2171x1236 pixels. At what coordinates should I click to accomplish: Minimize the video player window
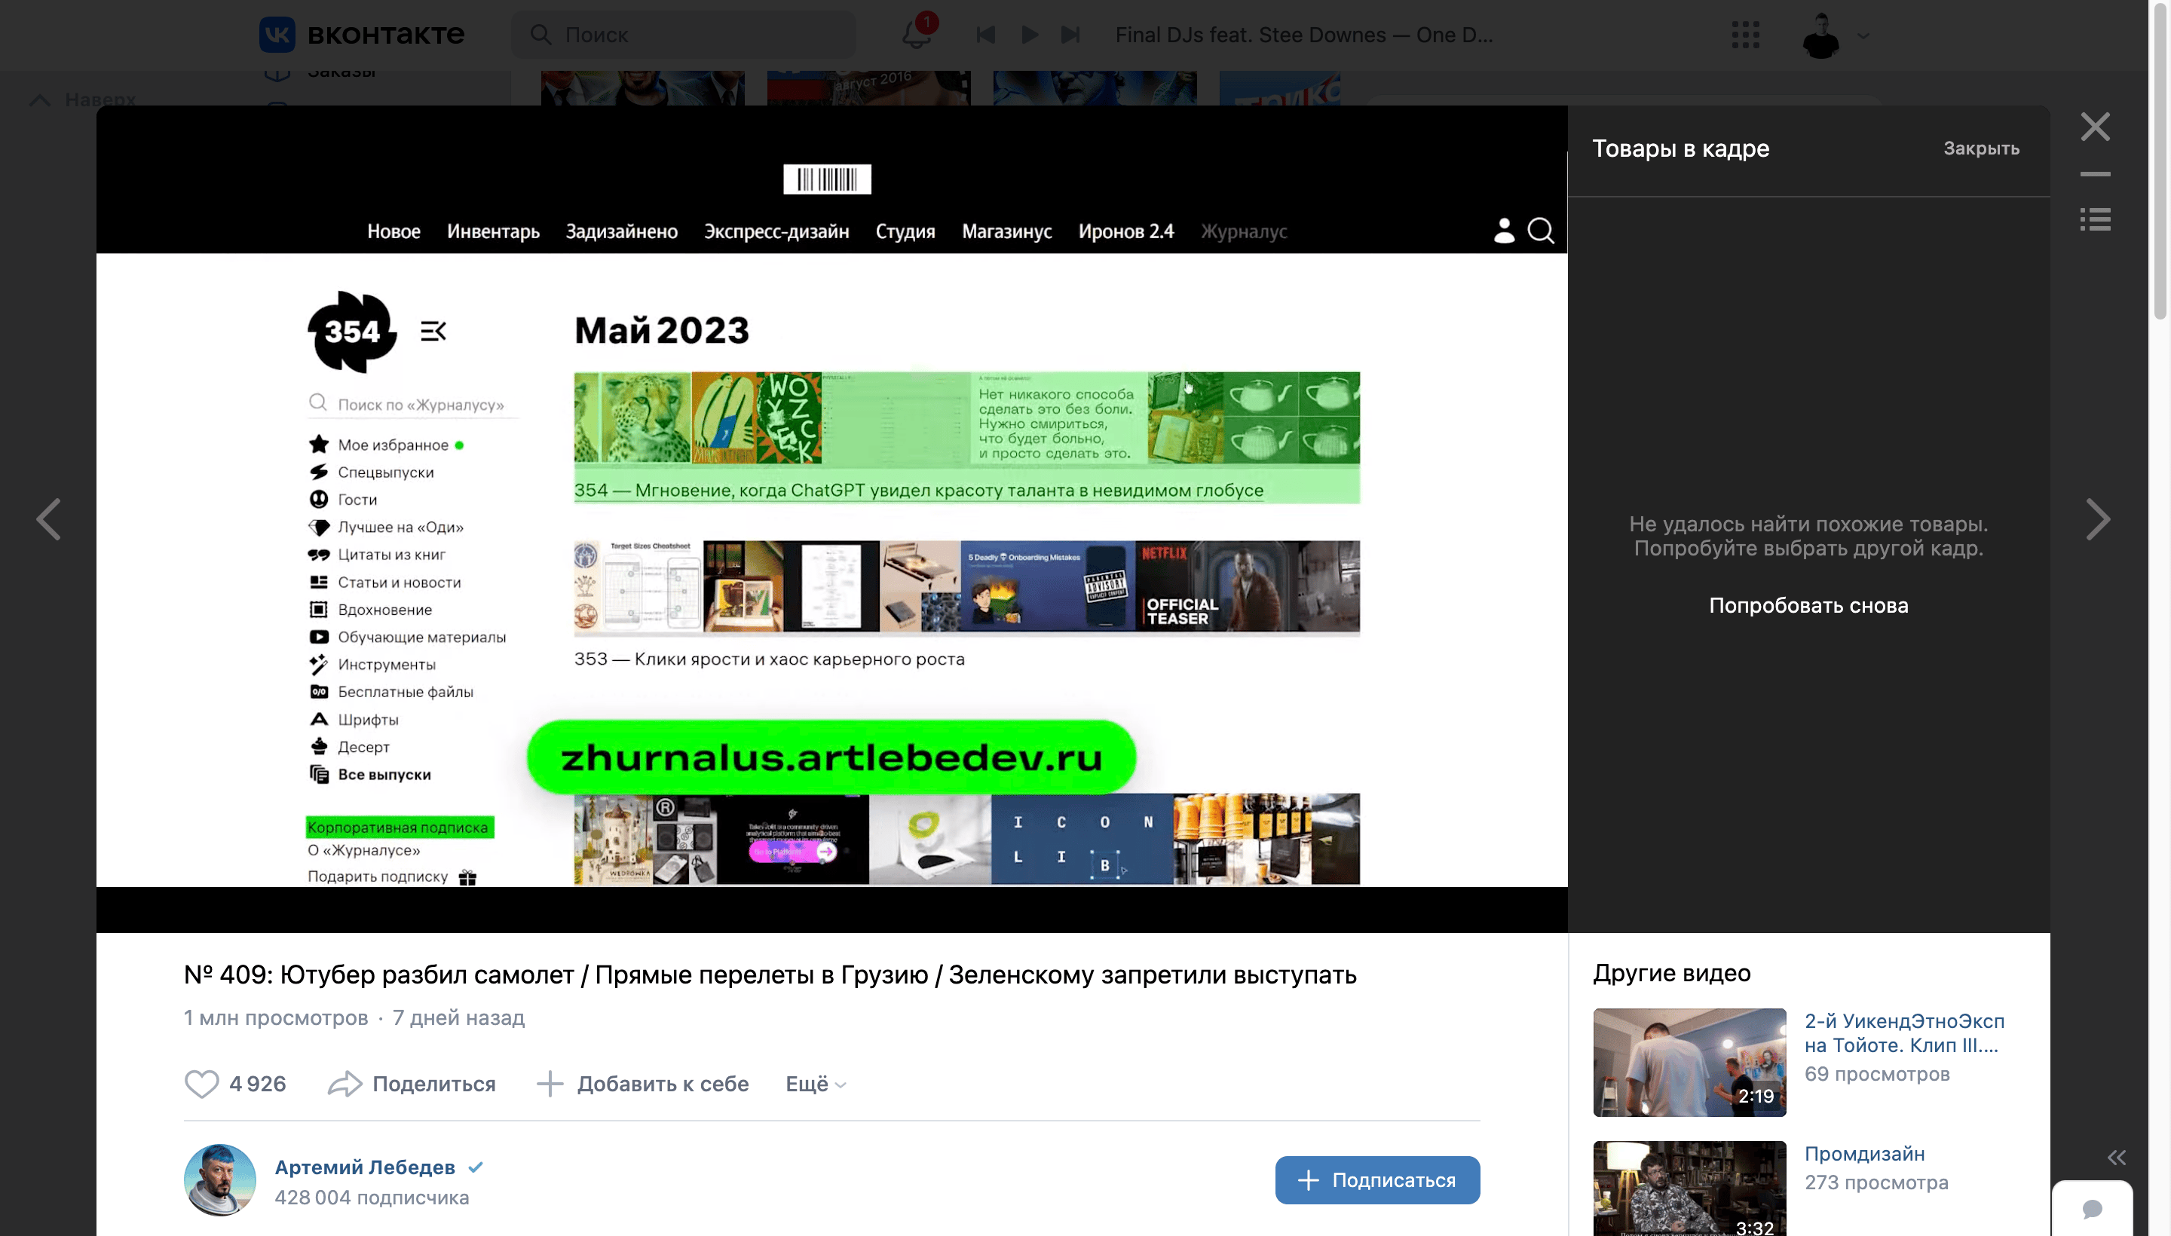coord(2095,174)
